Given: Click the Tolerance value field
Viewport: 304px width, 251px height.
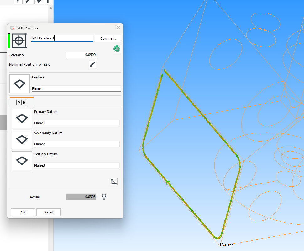Looking at the screenshot, I should tap(81, 55).
